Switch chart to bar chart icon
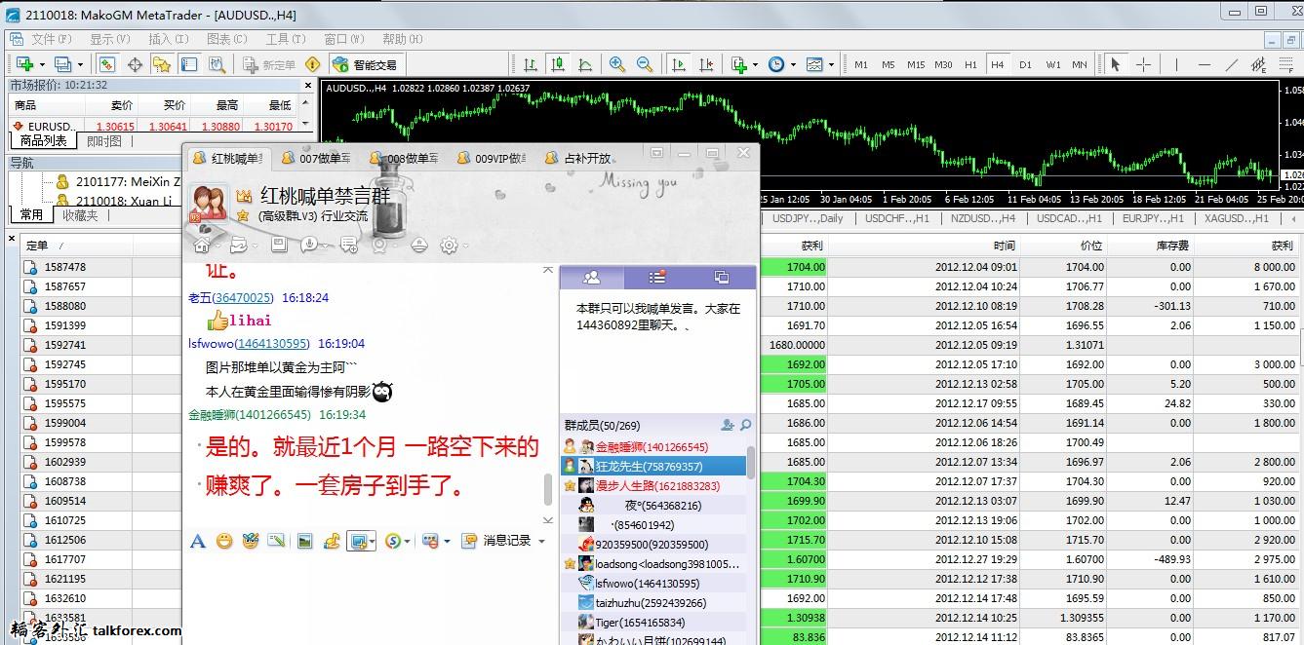The image size is (1304, 645). (x=531, y=64)
